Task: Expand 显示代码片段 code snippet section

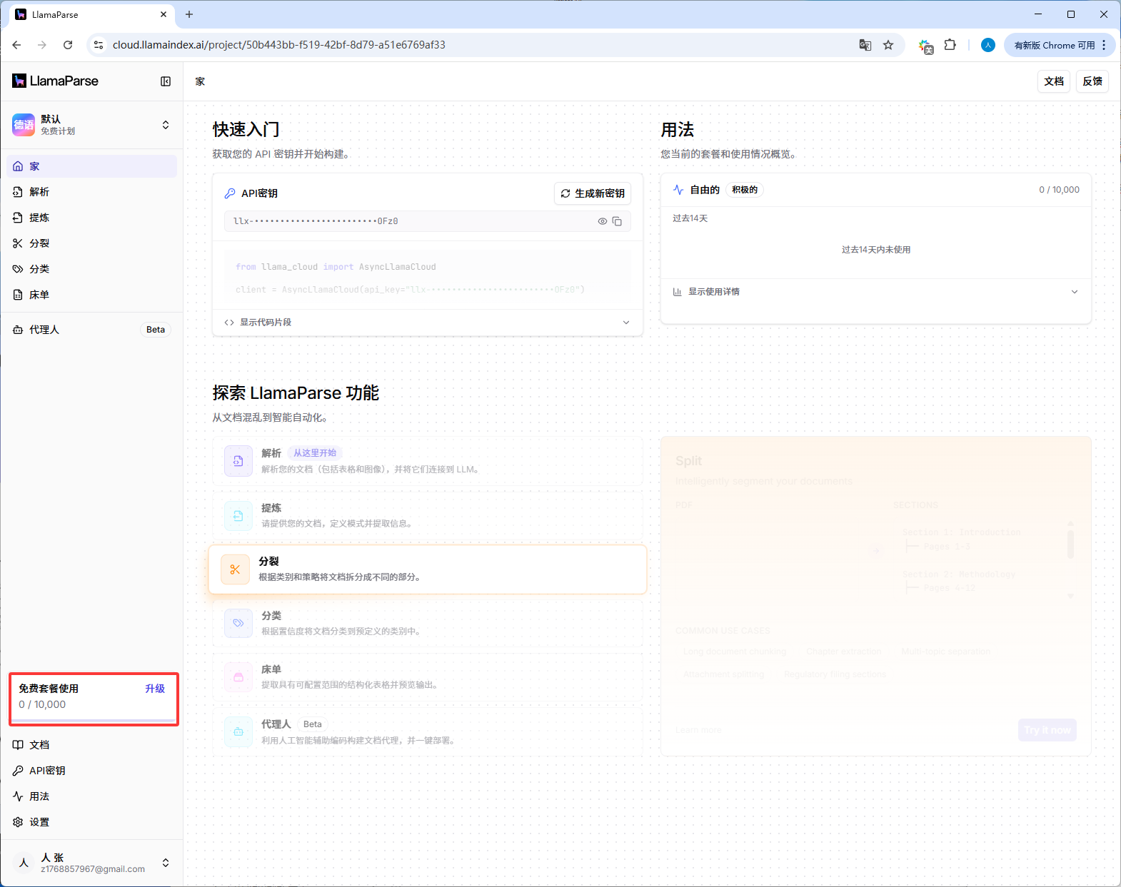Action: (x=427, y=323)
